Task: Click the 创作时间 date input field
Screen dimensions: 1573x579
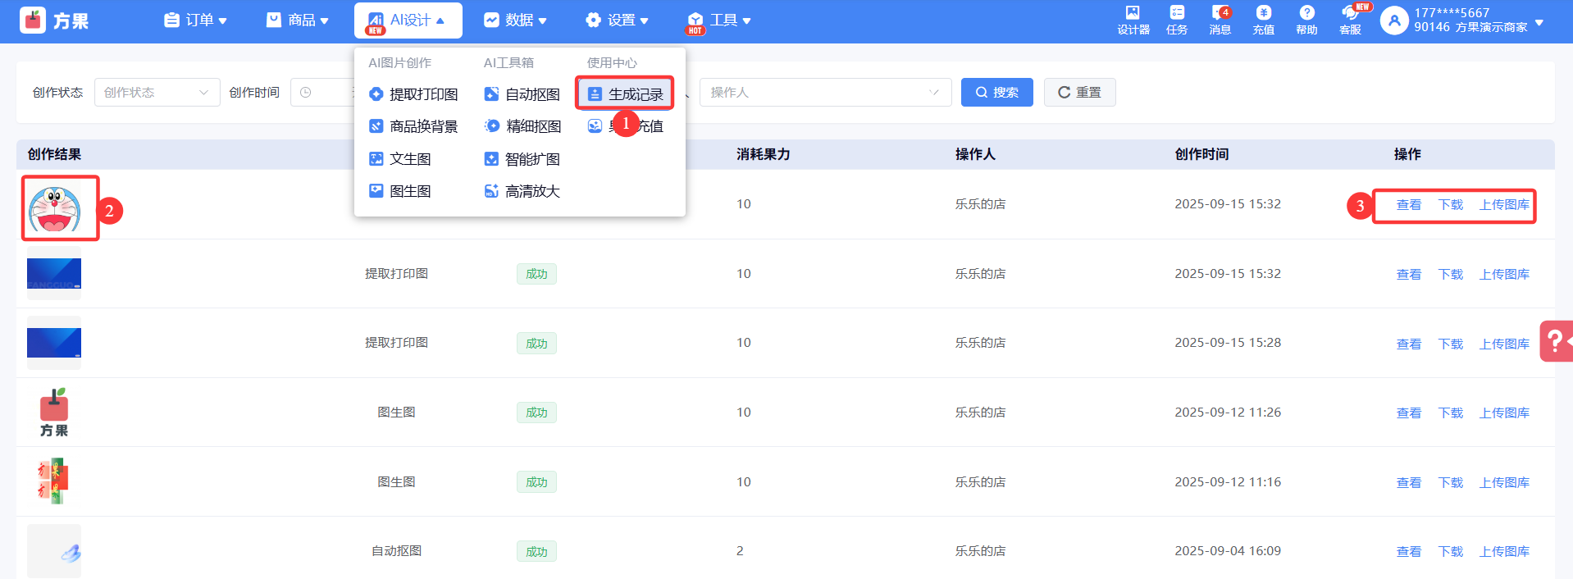Action: pyautogui.click(x=324, y=93)
